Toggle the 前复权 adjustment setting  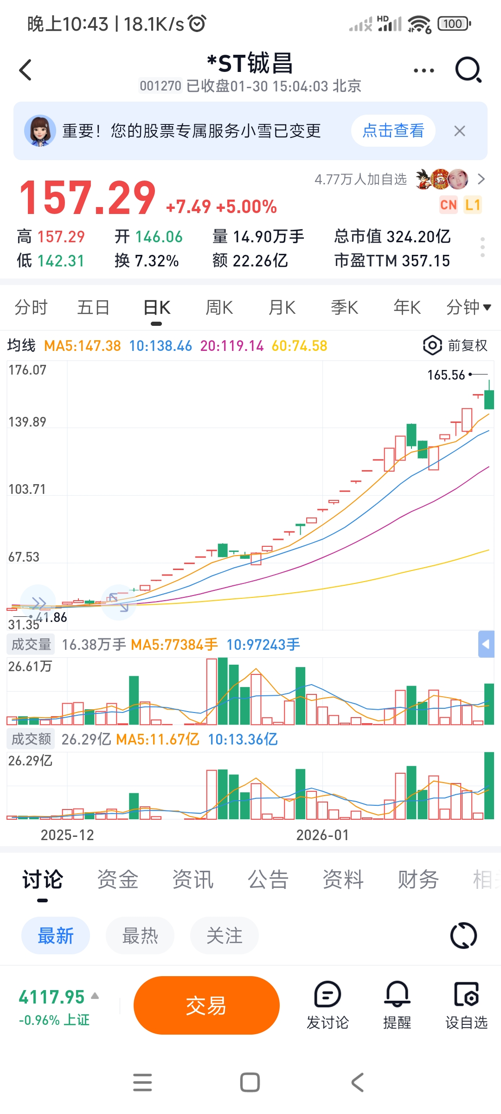click(456, 345)
